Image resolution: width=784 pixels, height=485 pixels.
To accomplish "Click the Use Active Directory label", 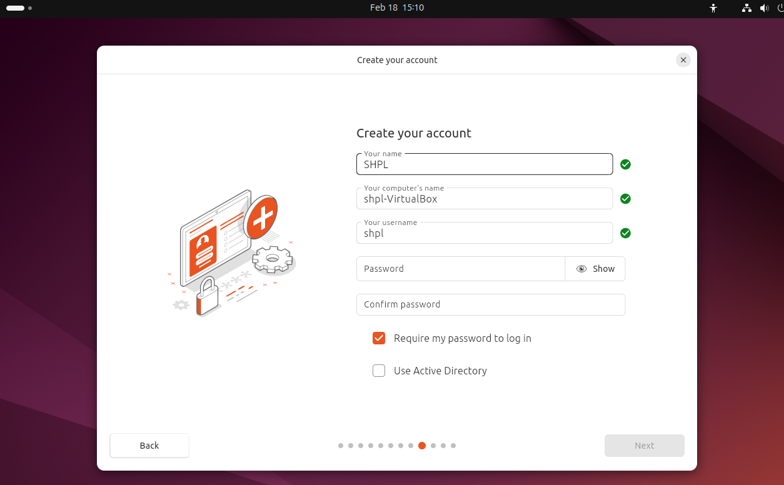I will (440, 371).
